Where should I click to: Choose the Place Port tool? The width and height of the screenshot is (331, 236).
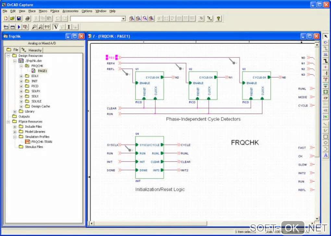coord(325,98)
